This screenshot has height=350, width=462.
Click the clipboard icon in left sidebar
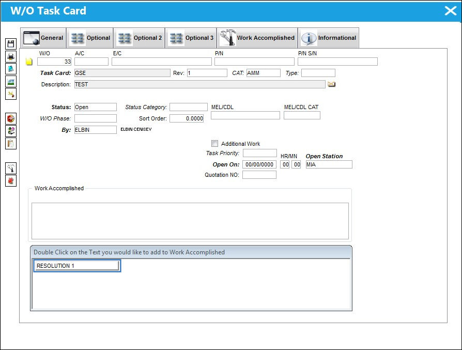point(11,144)
